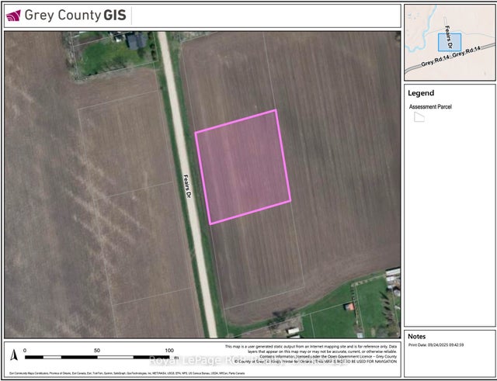
Task: Click the north arrow icon
Action: (13, 355)
